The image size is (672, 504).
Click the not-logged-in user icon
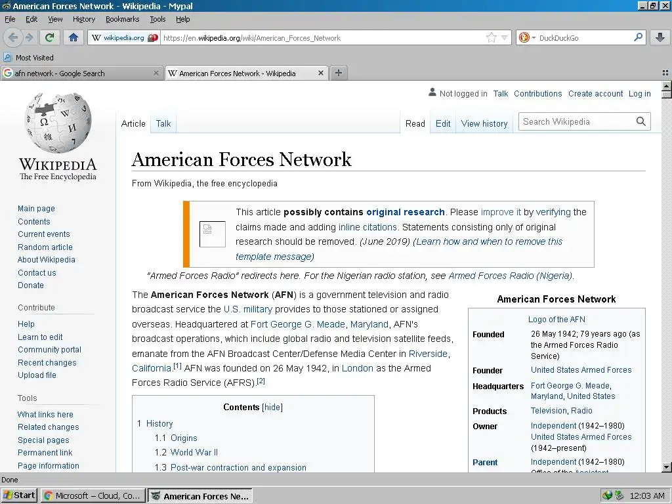[x=432, y=93]
